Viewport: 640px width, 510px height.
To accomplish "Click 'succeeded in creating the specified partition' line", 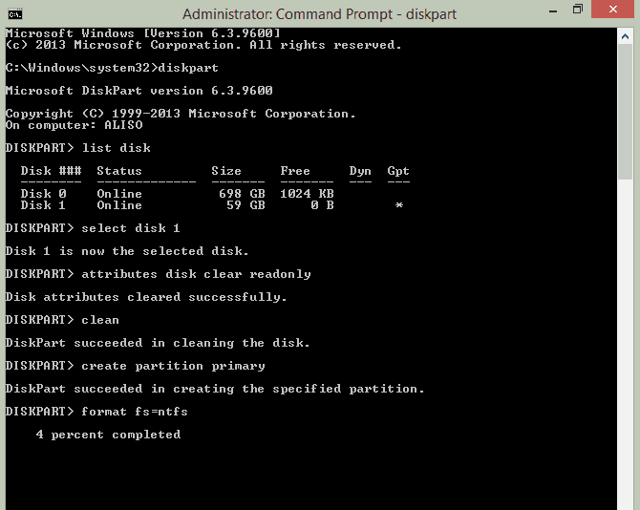I will point(215,389).
